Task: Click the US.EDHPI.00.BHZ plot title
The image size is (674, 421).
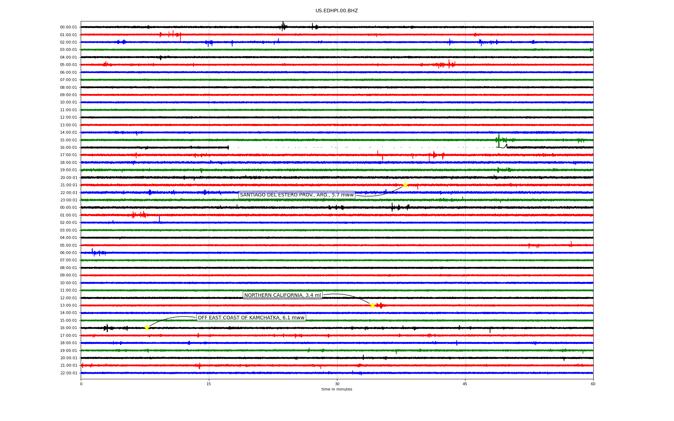Action: [x=337, y=11]
